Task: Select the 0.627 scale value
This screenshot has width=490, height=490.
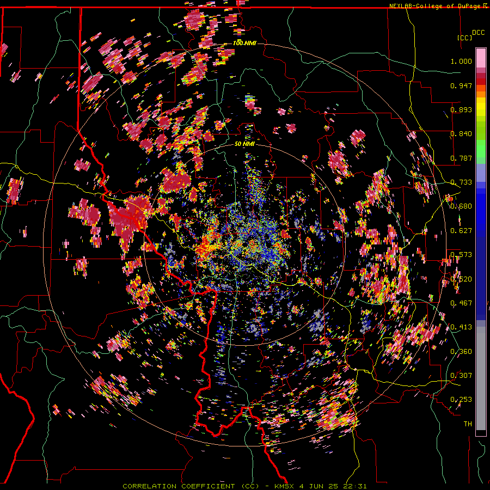Action: [461, 231]
